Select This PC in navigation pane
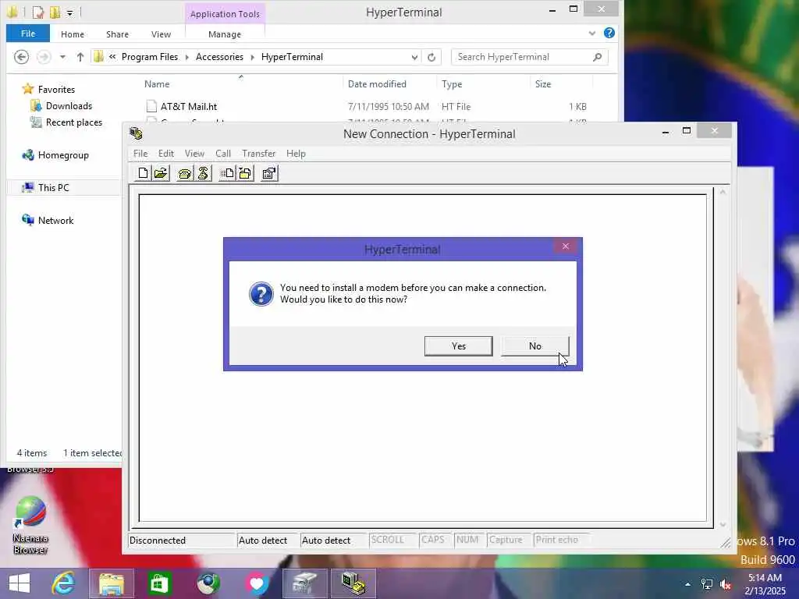This screenshot has width=799, height=599. [53, 188]
